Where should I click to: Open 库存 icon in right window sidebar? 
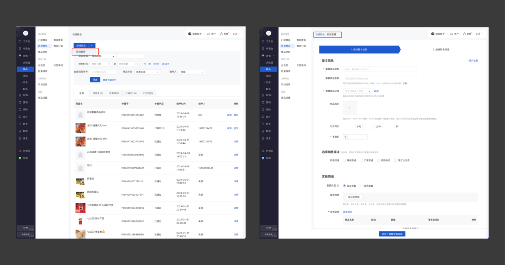tap(263, 117)
